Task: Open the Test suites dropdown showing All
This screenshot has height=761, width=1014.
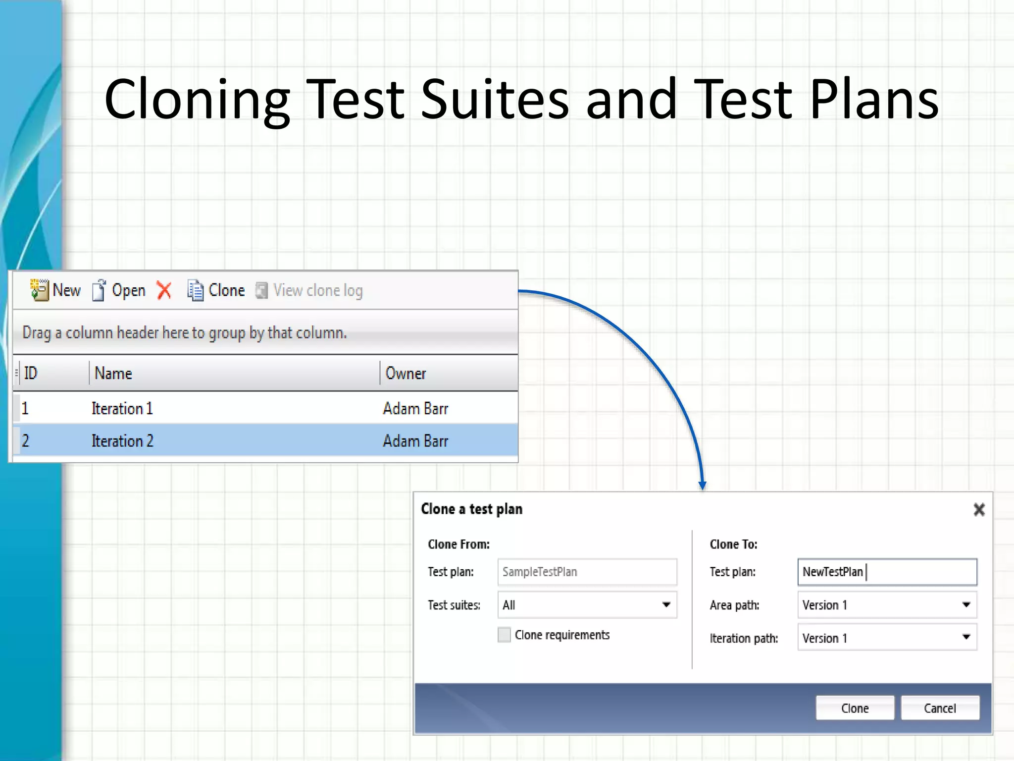Action: [x=587, y=604]
